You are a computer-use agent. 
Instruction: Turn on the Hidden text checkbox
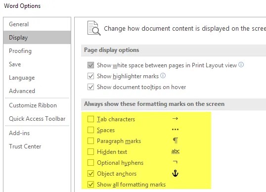[x=90, y=152]
